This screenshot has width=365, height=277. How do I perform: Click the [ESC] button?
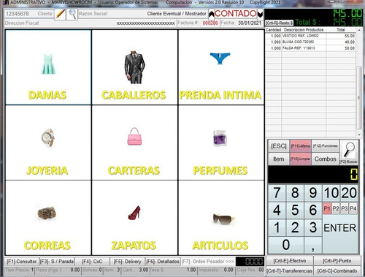pos(279,146)
